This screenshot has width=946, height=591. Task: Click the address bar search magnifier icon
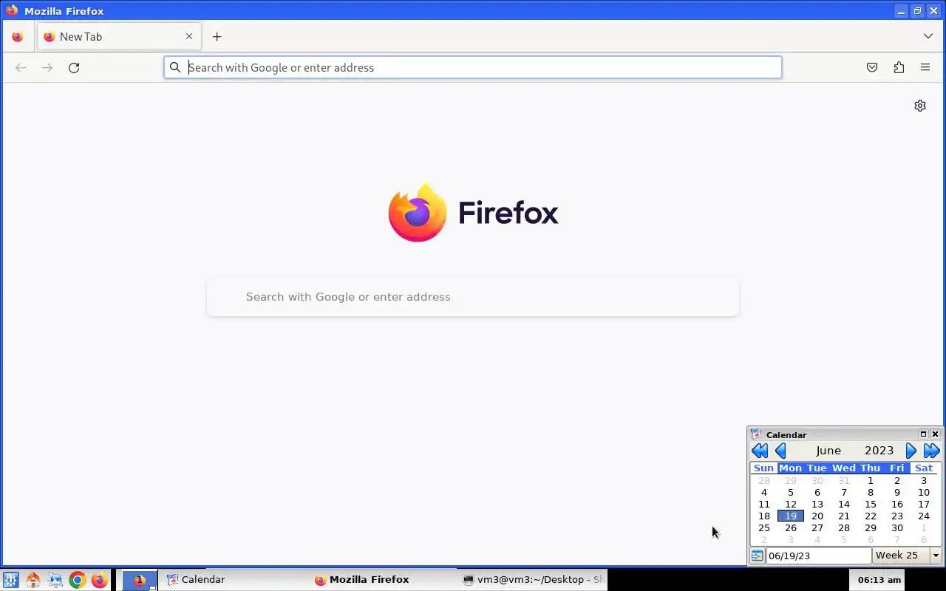click(x=175, y=67)
